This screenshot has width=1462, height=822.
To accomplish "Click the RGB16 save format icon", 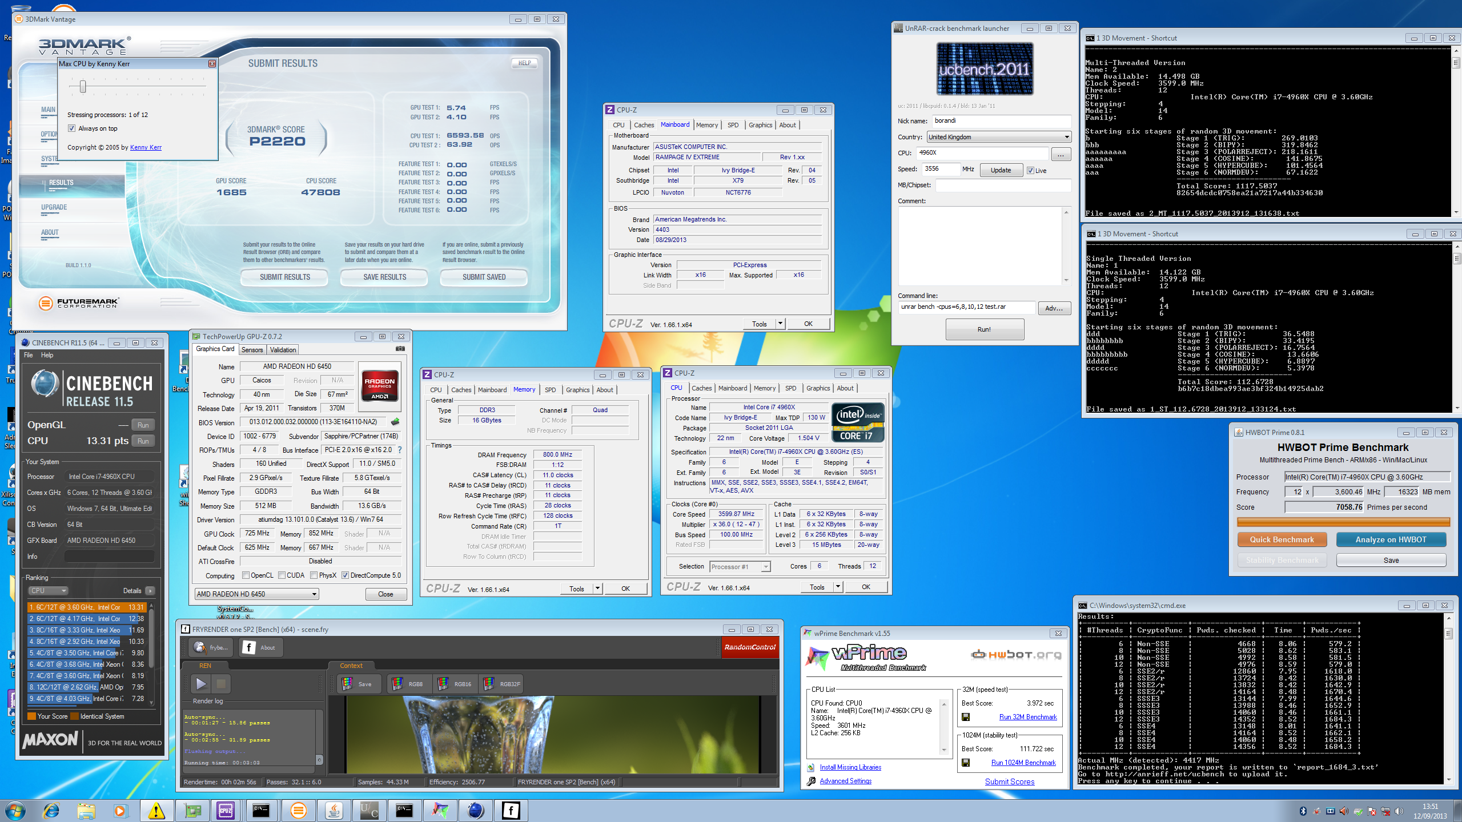I will 443,684.
